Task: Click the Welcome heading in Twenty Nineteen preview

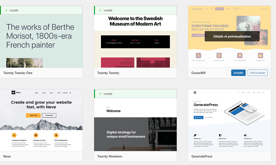Action: tap(114, 111)
